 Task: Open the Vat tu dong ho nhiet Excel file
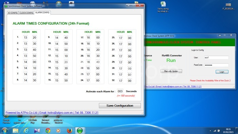(163, 7)
